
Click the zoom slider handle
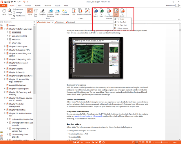162,142
